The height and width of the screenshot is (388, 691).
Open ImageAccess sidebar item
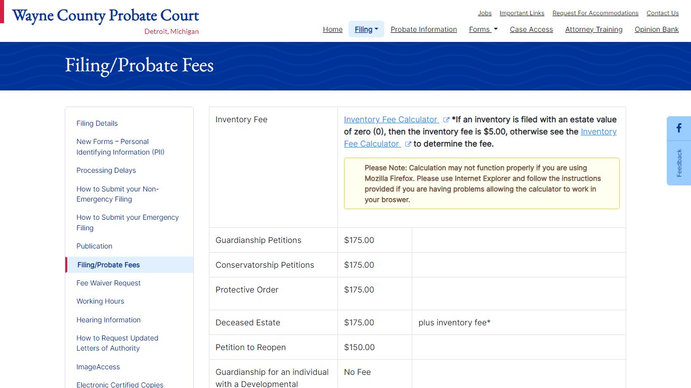point(98,367)
